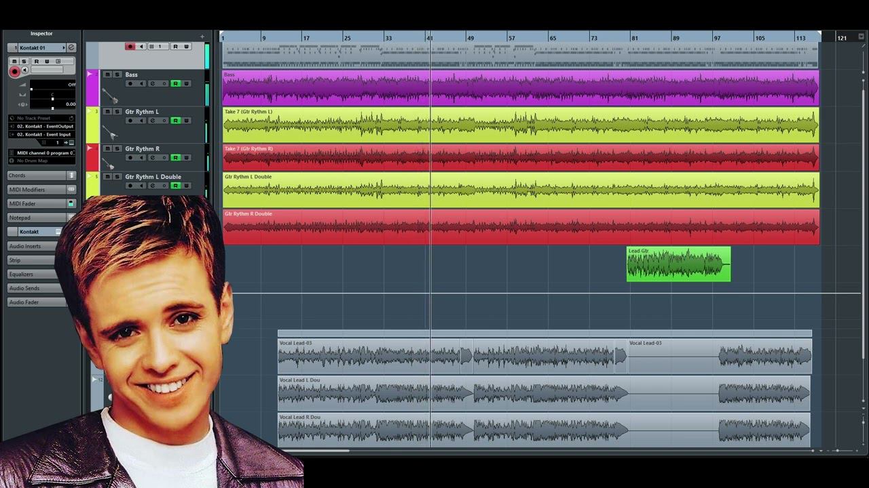Viewport: 869px width, 488px height.
Task: Expand the MIDI Fader section
Action: coord(37,203)
